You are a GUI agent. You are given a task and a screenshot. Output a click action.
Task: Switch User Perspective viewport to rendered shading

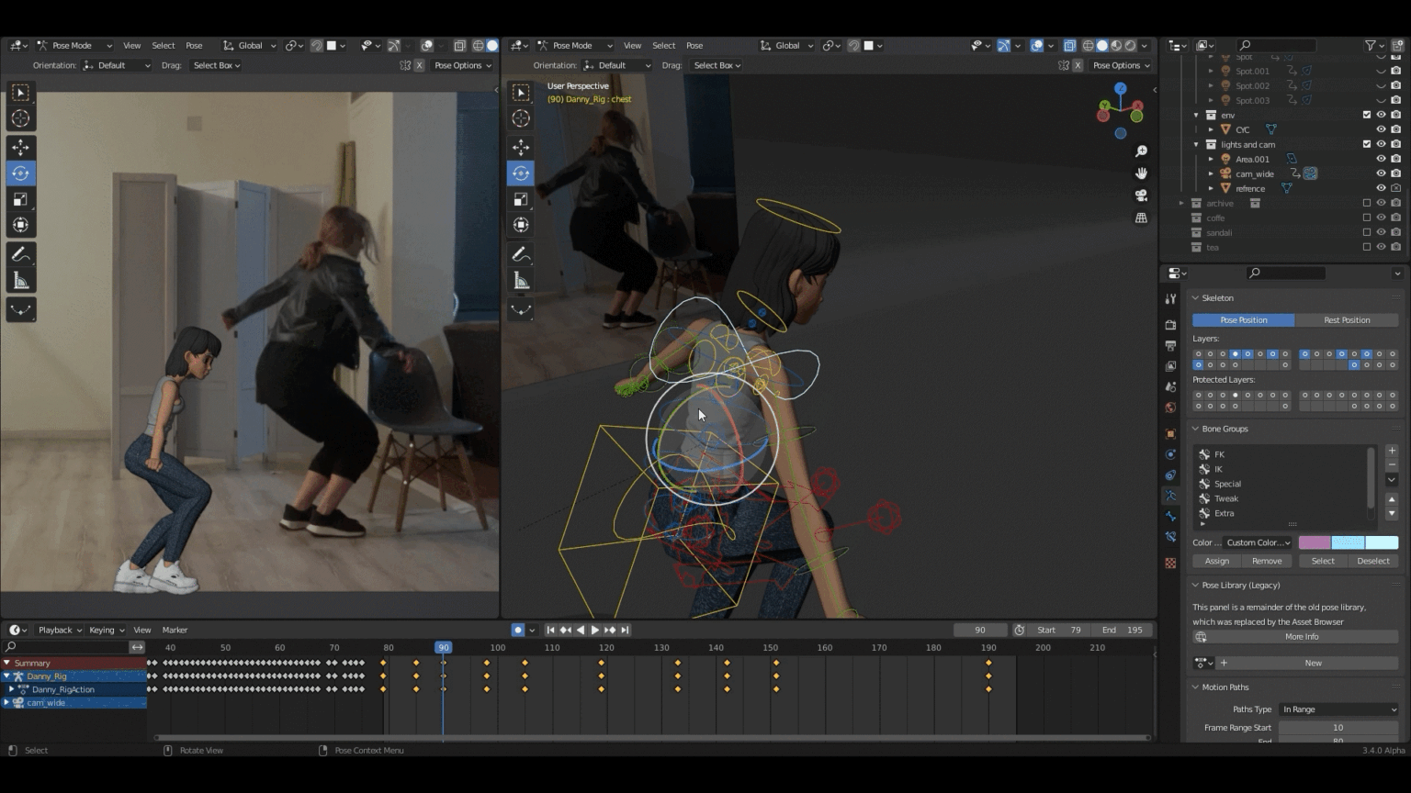(x=1130, y=45)
